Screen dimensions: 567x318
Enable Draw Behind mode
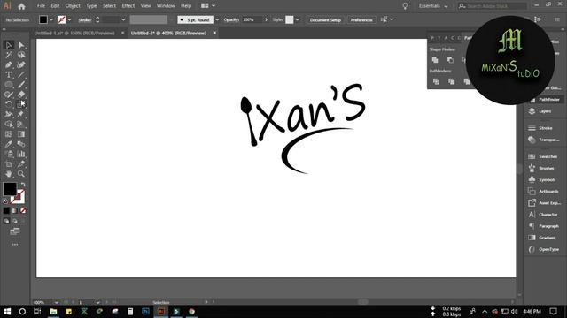pos(15,221)
